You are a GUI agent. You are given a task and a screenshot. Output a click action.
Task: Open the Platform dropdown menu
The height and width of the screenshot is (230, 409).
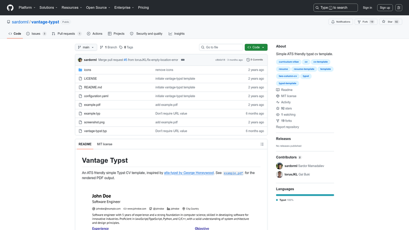(x=27, y=8)
